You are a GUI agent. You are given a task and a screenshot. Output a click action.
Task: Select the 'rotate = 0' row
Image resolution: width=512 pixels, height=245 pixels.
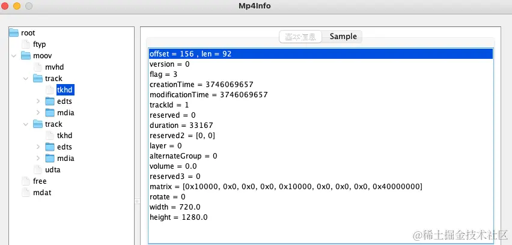pyautogui.click(x=321, y=197)
